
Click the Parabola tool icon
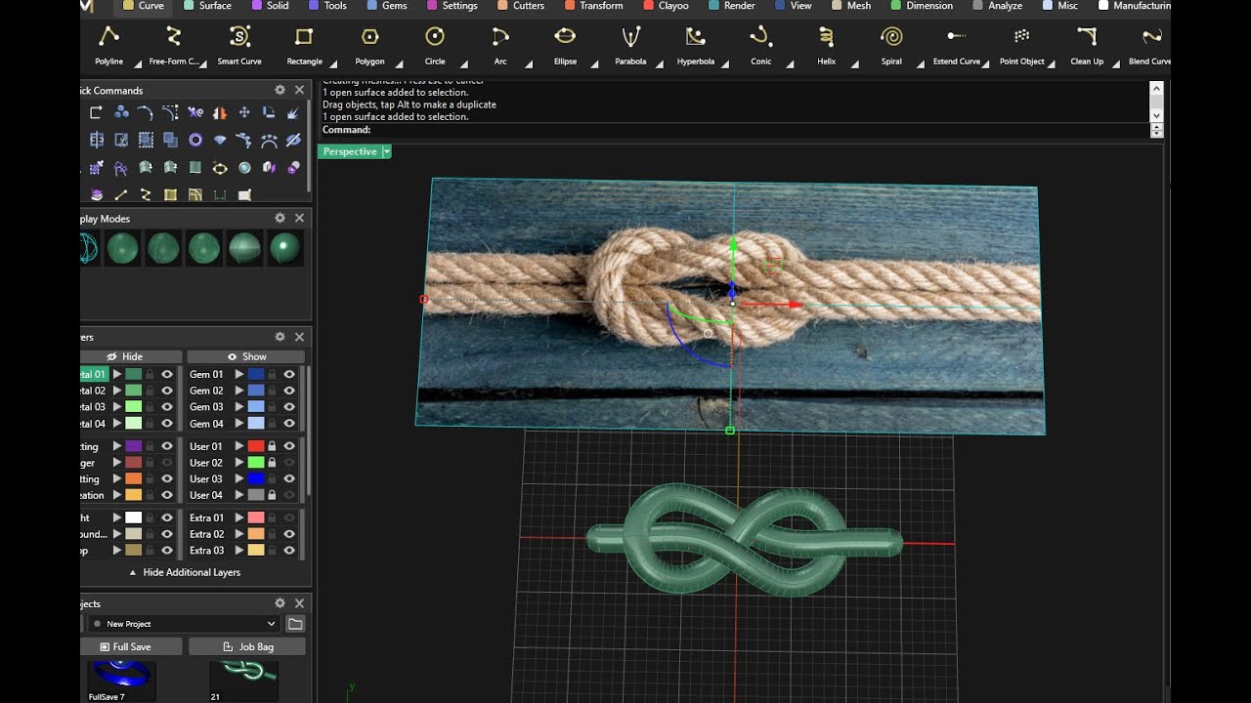[x=630, y=38]
